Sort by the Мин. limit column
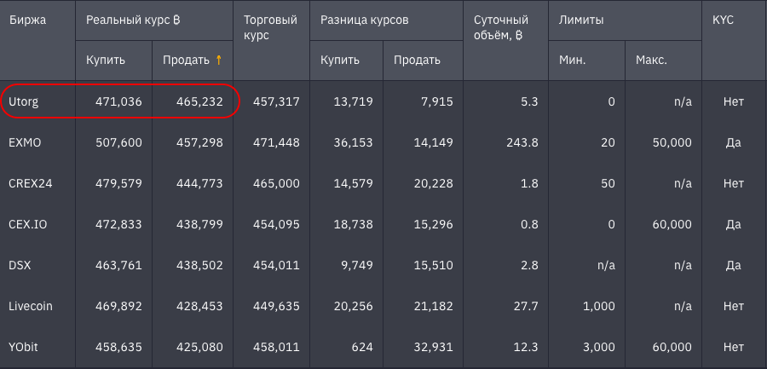This screenshot has height=369, width=767. (x=573, y=61)
